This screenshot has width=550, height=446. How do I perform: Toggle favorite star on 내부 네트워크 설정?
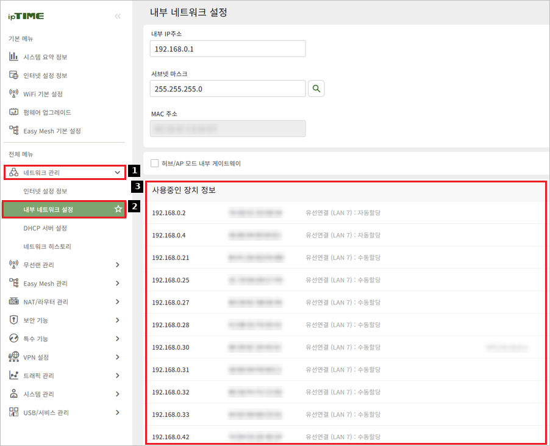[x=118, y=209]
